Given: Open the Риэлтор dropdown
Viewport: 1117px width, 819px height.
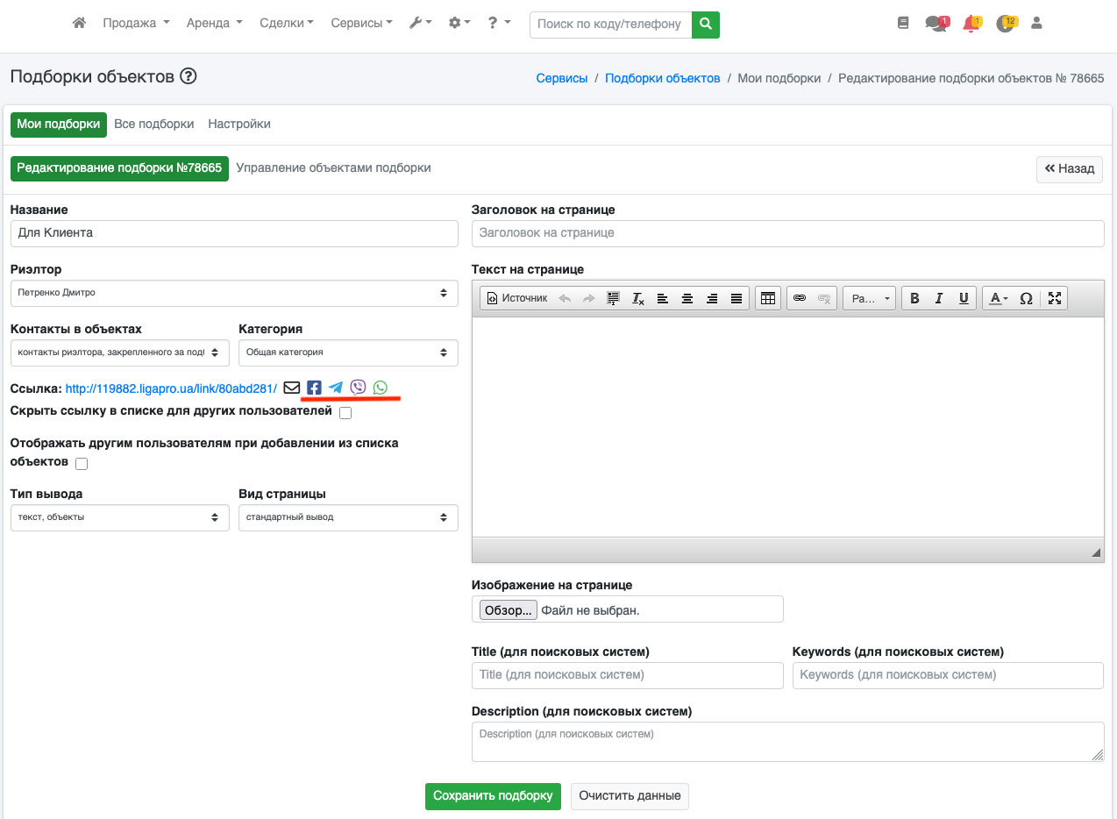Looking at the screenshot, I should [234, 293].
